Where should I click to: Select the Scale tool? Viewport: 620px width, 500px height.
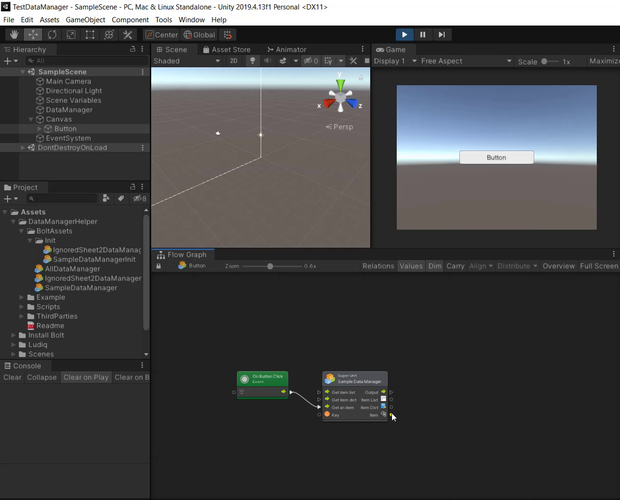pos(71,35)
